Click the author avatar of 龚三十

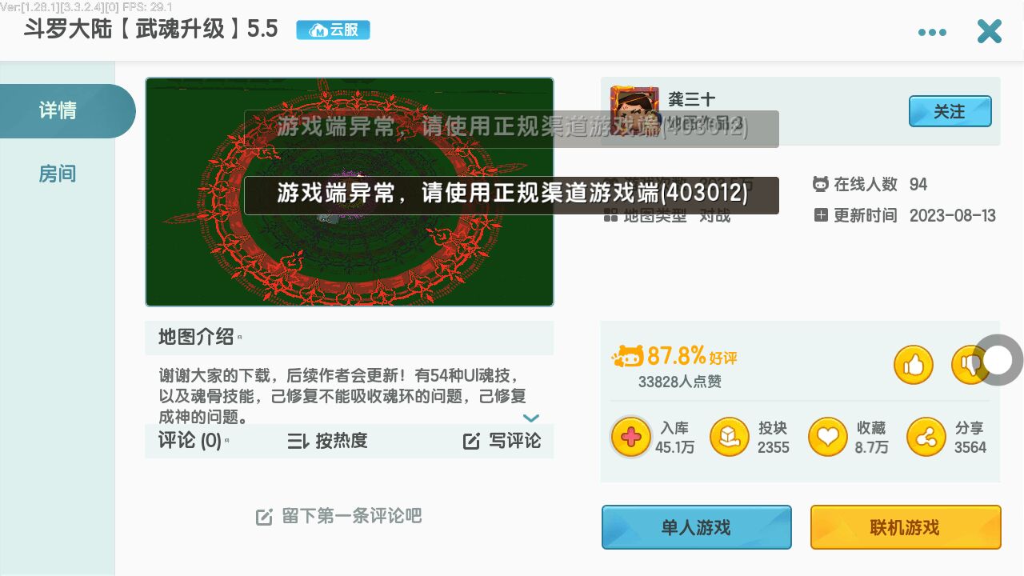(x=634, y=110)
